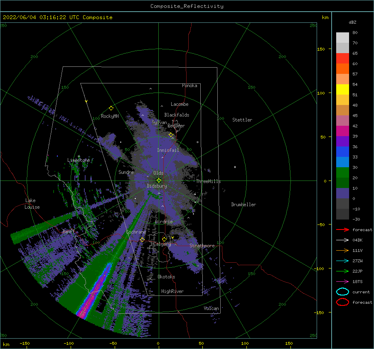Select the light gray 80 dBZ swatch
This screenshot has height=349, width=374.
click(x=342, y=37)
